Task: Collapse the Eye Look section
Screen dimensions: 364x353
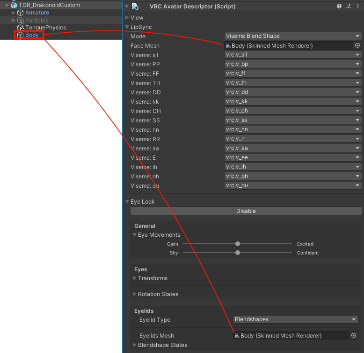Action: click(127, 202)
